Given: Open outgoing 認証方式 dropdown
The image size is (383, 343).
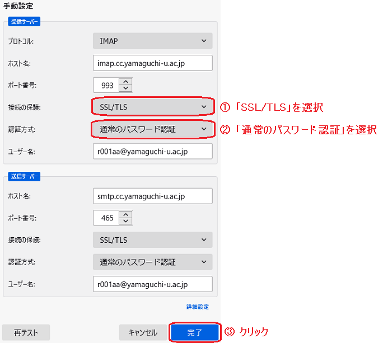Looking at the screenshot, I should (x=153, y=262).
